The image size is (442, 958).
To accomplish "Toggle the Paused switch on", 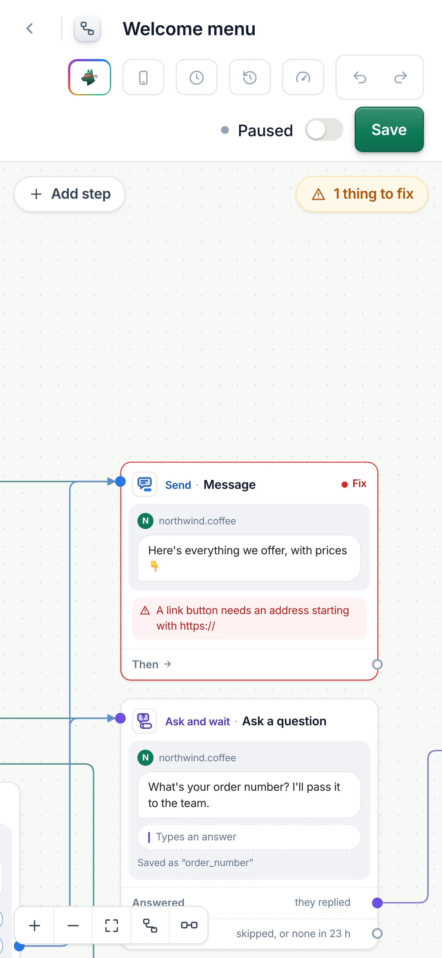I will (324, 130).
